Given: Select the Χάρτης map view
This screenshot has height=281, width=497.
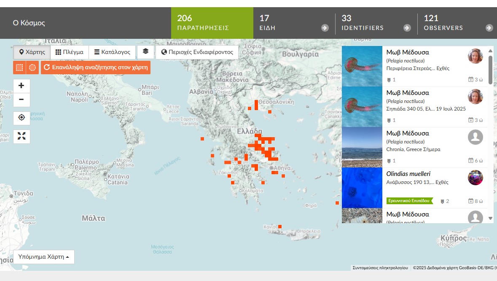Looking at the screenshot, I should point(32,52).
